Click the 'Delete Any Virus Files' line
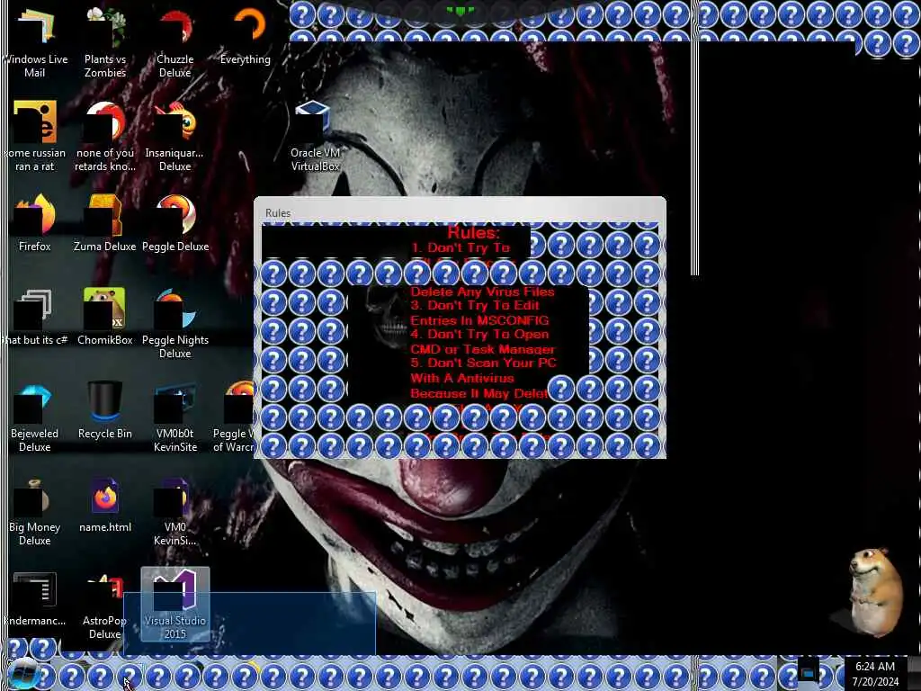The height and width of the screenshot is (691, 921). coord(482,292)
